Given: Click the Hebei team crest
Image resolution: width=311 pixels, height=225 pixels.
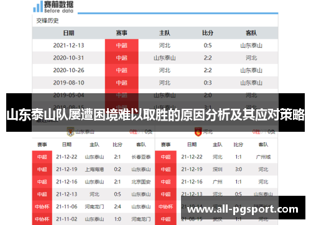Looking at the screenshot, I should pyautogui.click(x=198, y=132).
